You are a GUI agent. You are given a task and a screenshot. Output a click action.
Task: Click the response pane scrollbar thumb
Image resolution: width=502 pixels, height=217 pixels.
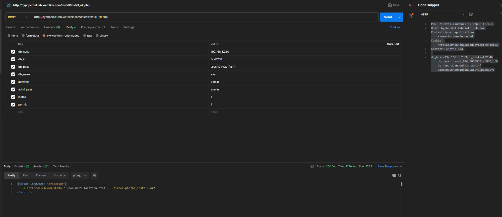pyautogui.click(x=402, y=184)
